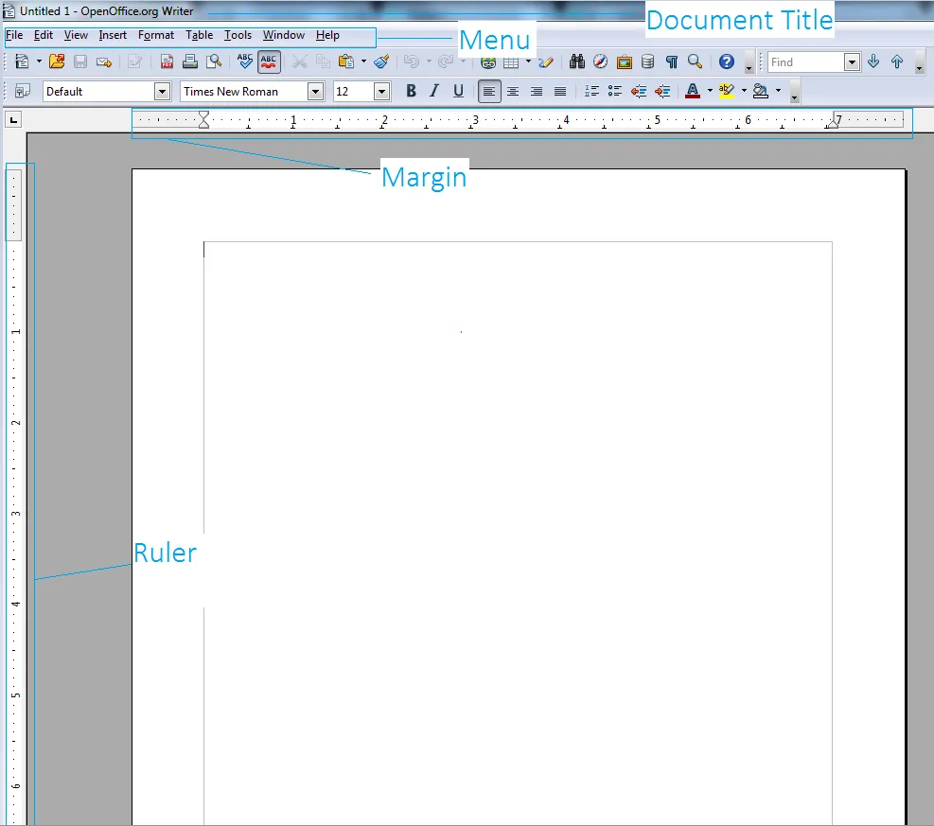Open the font size 12 dropdown
The height and width of the screenshot is (826, 934).
point(381,92)
